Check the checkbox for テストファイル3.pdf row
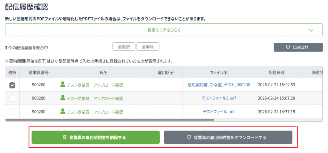Screen dimensions: 328x153 tap(12, 98)
